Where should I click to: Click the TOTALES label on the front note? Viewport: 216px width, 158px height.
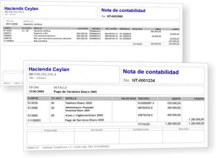144,124
